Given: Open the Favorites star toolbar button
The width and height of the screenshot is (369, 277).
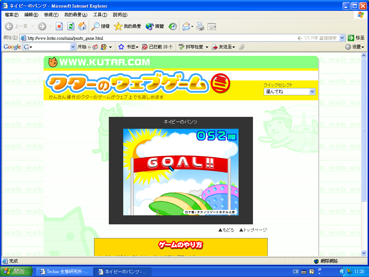Looking at the screenshot, I should [127, 26].
